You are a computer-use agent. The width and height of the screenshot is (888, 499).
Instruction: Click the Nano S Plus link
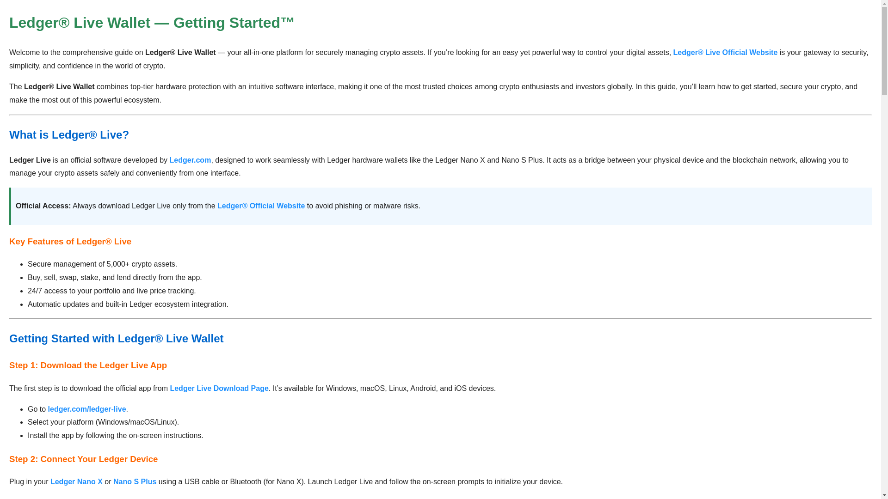[x=135, y=482]
